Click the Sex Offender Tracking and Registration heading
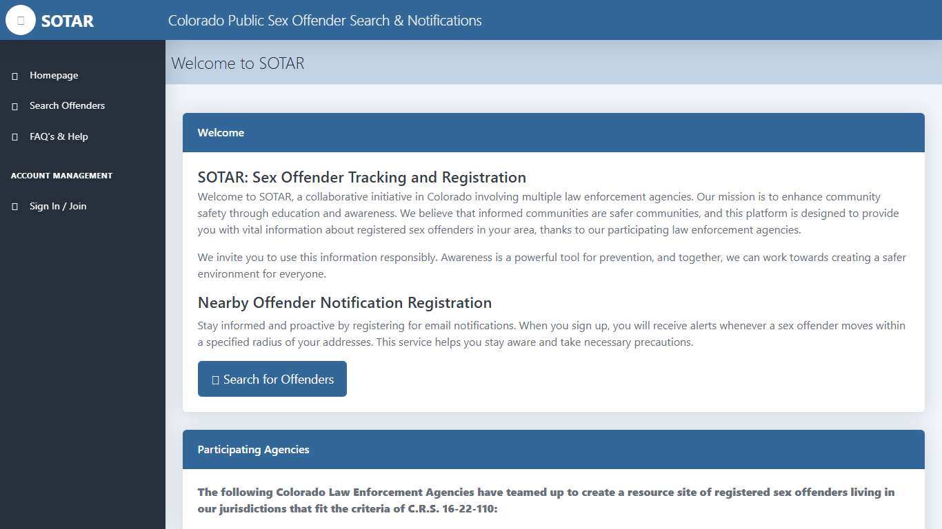Image resolution: width=942 pixels, height=529 pixels. 361,177
